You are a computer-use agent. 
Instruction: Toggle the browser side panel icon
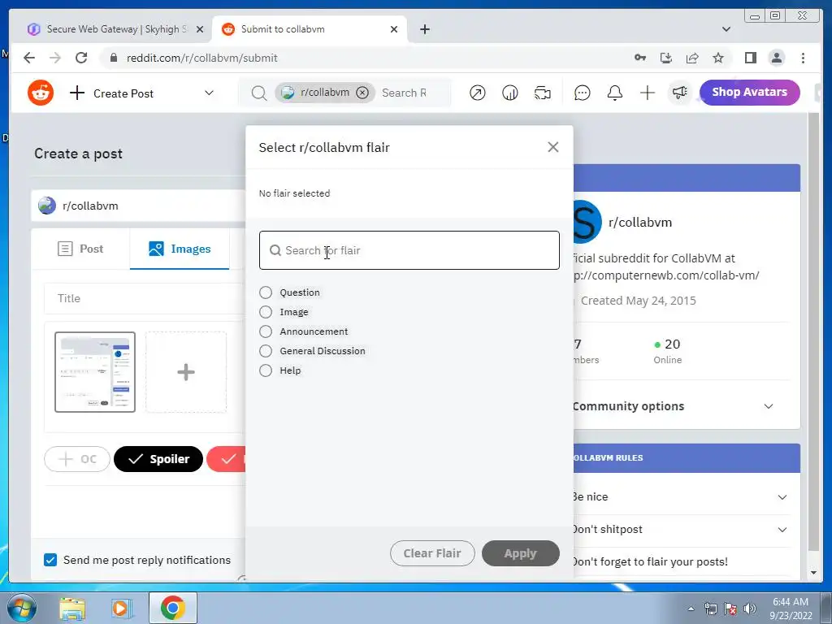(750, 58)
